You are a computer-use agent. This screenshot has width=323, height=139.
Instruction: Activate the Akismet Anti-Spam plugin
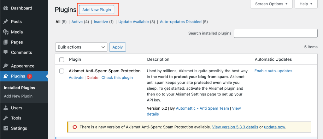(x=76, y=78)
